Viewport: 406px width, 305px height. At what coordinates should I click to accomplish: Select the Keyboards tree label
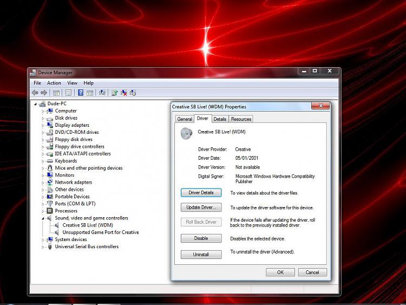click(x=66, y=161)
